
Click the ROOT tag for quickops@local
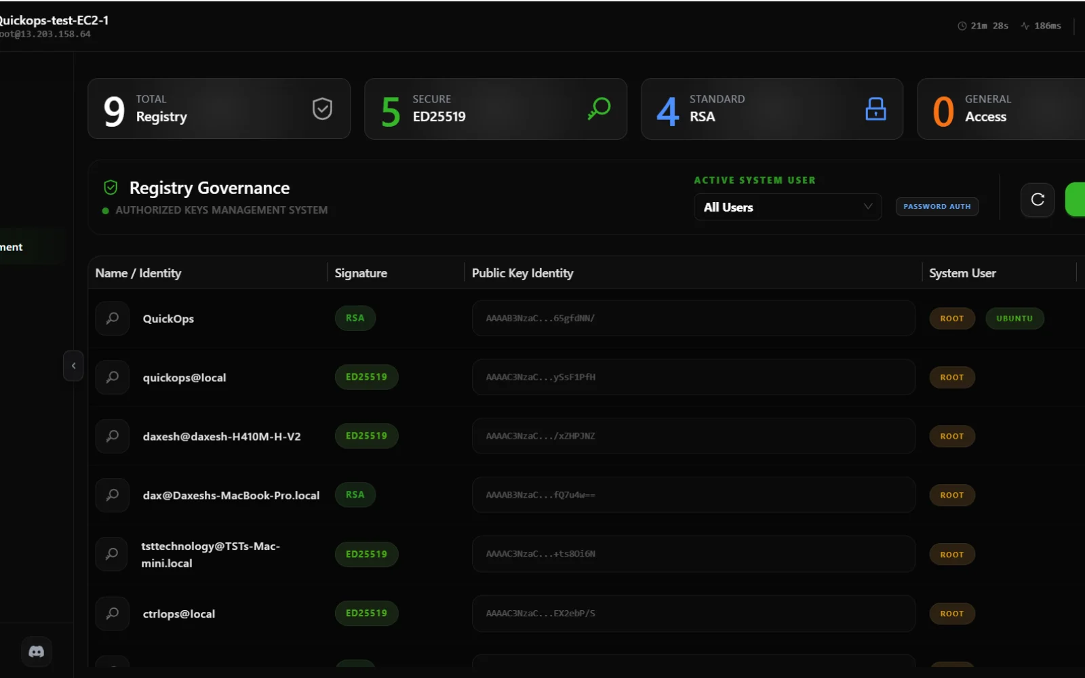point(952,378)
